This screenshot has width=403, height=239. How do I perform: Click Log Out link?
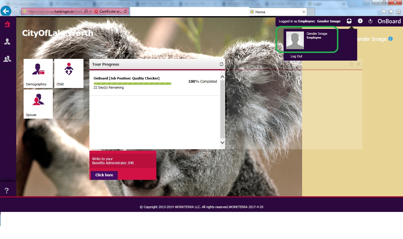pos(296,56)
